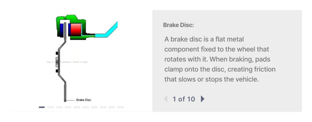Image resolution: width=312 pixels, height=122 pixels.
Task: Go to the ninth slide indicator
Action: pyautogui.click(x=112, y=107)
